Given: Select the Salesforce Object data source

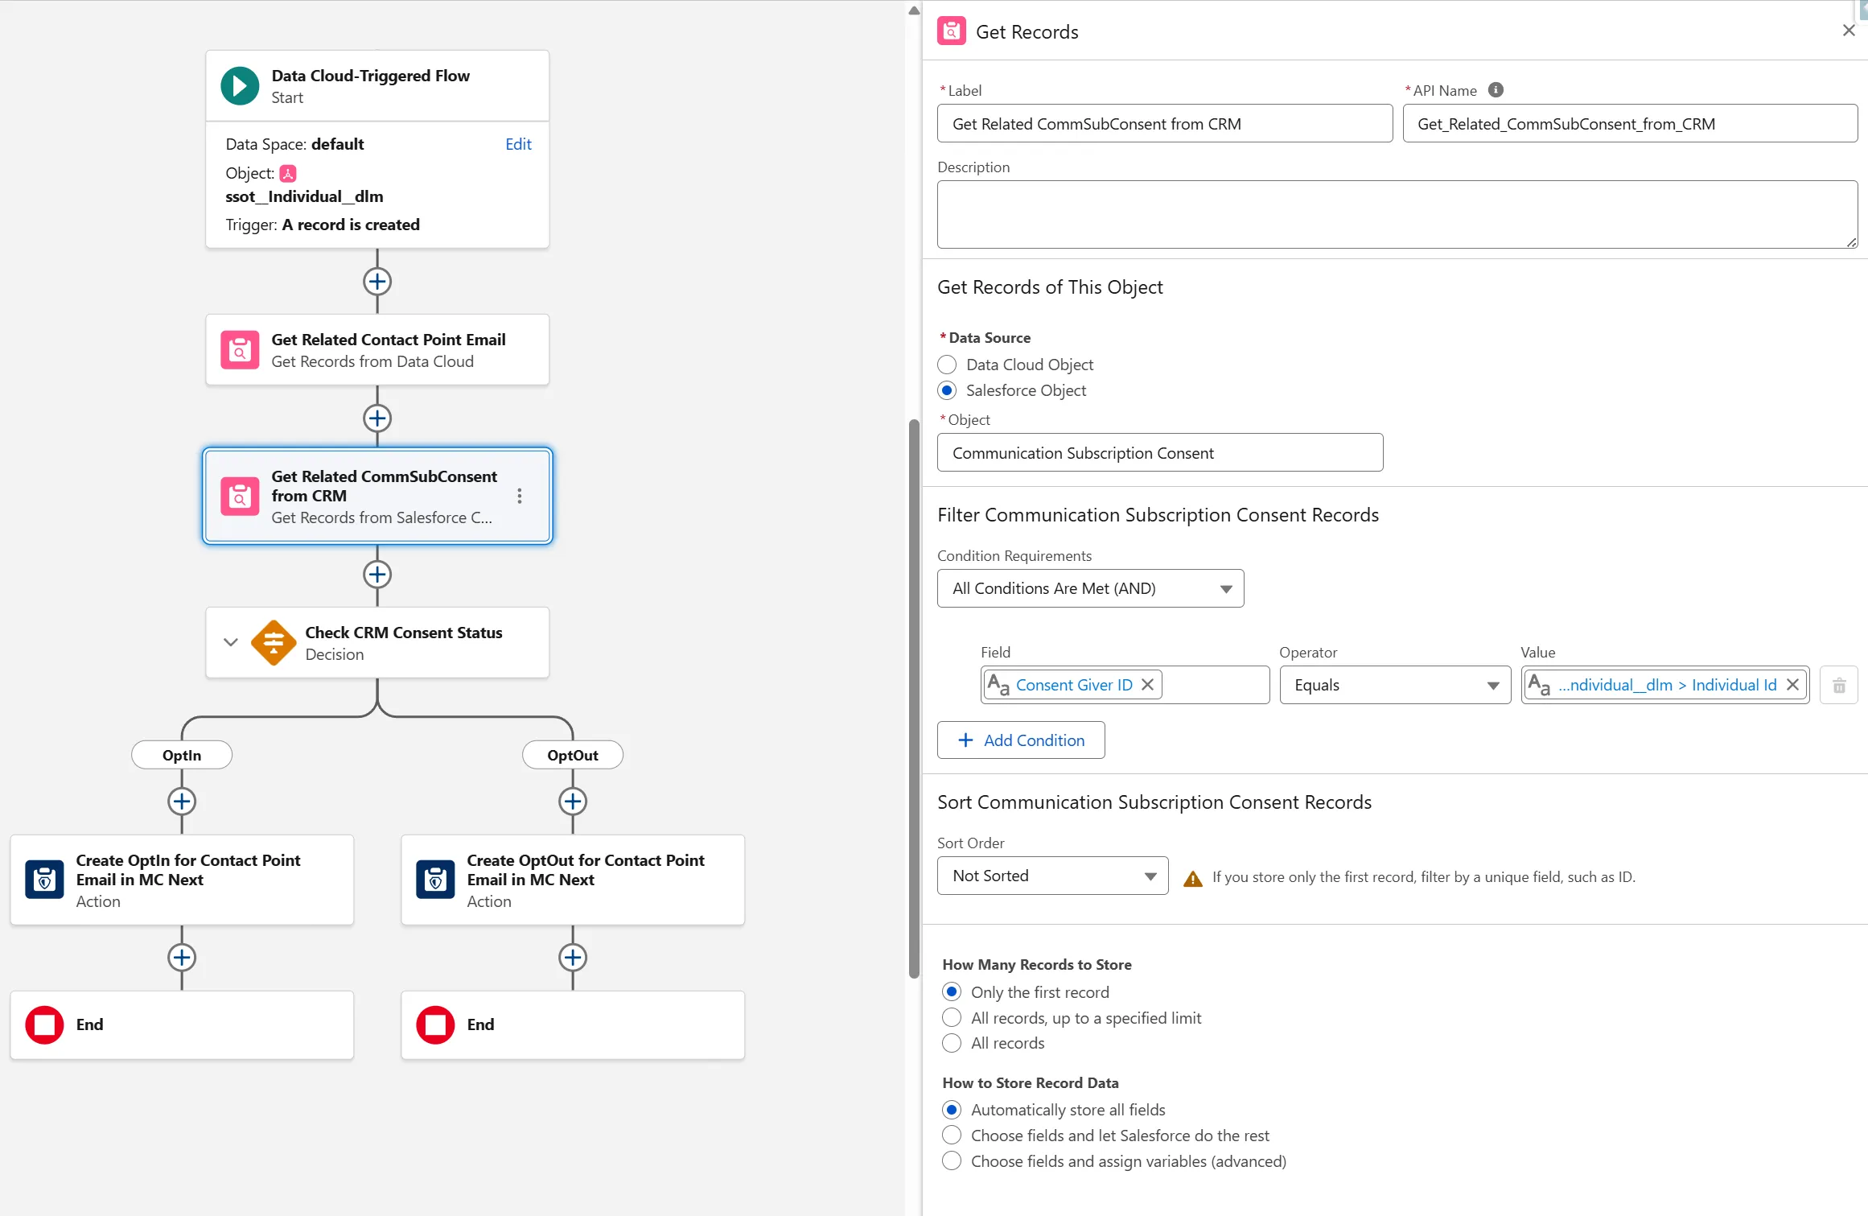Looking at the screenshot, I should coord(948,390).
